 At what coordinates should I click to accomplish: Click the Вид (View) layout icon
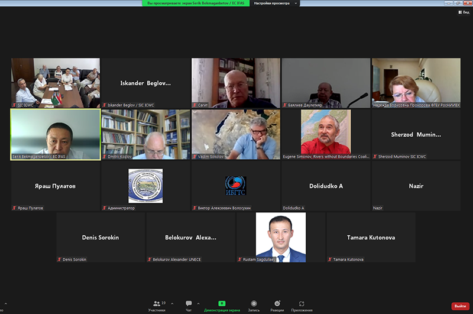click(463, 12)
